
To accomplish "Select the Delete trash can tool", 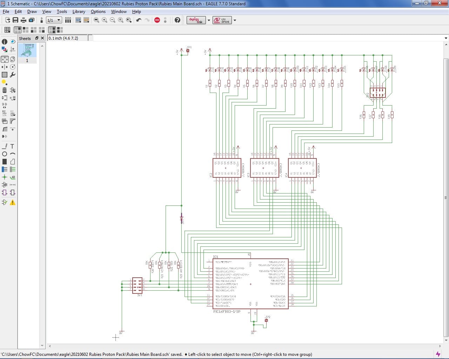I will (x=5, y=90).
